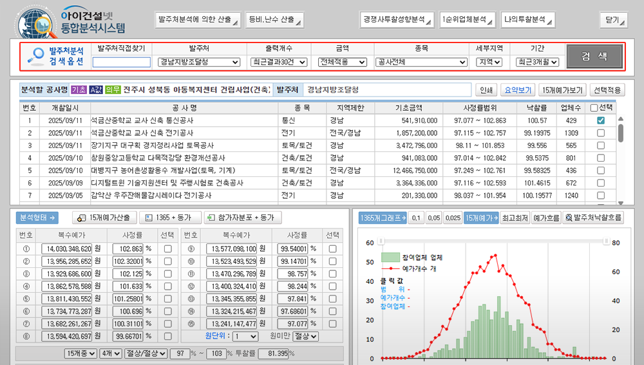Image resolution: width=644 pixels, height=365 pixels.
Task: Click the red 예가개수 legend marker
Action: tap(390, 268)
